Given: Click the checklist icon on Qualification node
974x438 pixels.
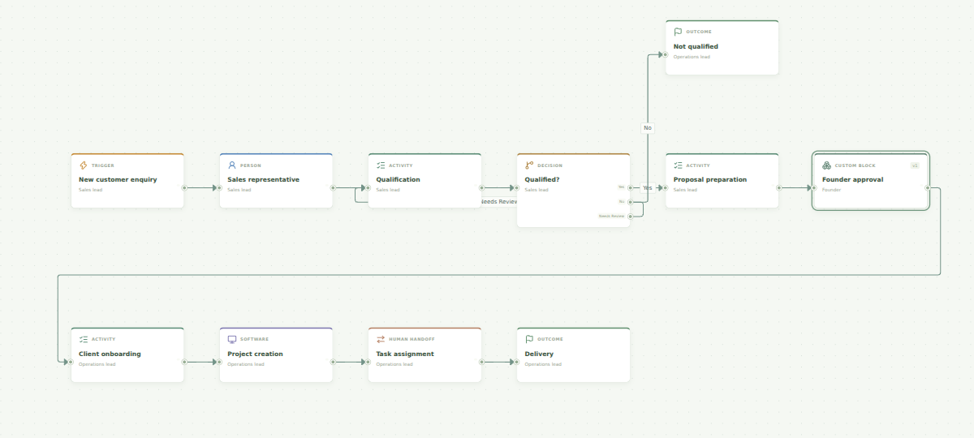Looking at the screenshot, I should click(381, 165).
